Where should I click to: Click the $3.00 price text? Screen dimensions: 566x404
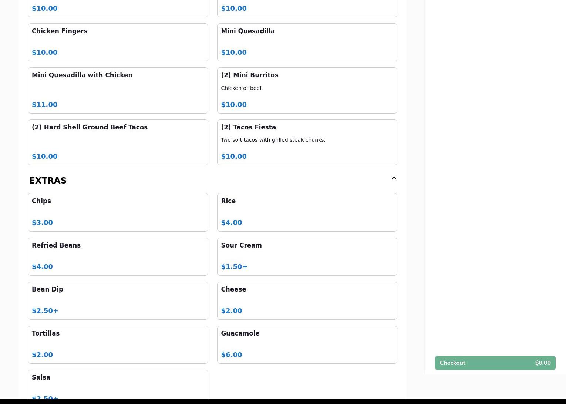pos(42,223)
